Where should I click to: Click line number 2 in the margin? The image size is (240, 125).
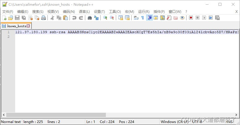click(x=8, y=37)
